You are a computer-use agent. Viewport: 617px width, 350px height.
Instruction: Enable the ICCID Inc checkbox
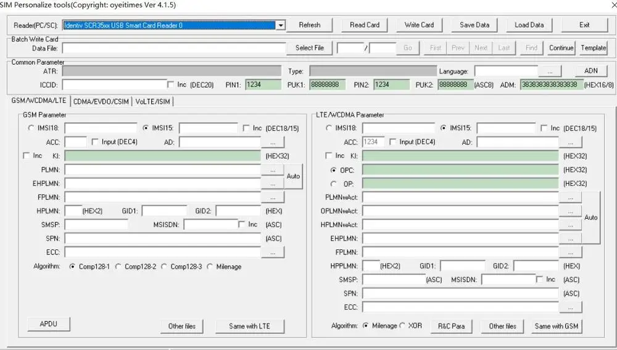pos(172,85)
